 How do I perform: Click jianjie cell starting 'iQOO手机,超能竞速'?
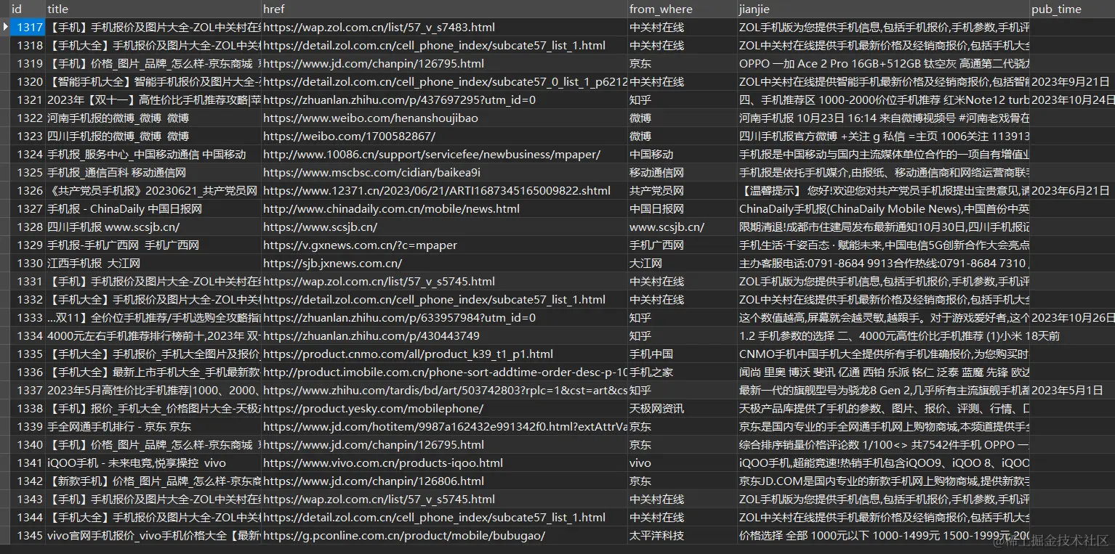pos(883,463)
